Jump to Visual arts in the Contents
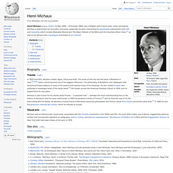The height and width of the screenshot is (173, 173). [39, 49]
